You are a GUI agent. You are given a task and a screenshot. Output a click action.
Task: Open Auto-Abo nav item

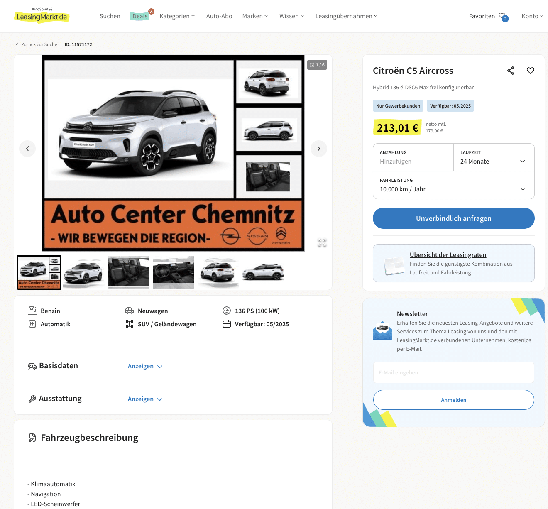coord(219,16)
